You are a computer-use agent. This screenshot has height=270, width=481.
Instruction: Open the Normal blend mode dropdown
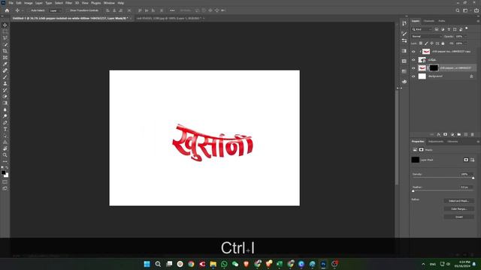(x=426, y=37)
